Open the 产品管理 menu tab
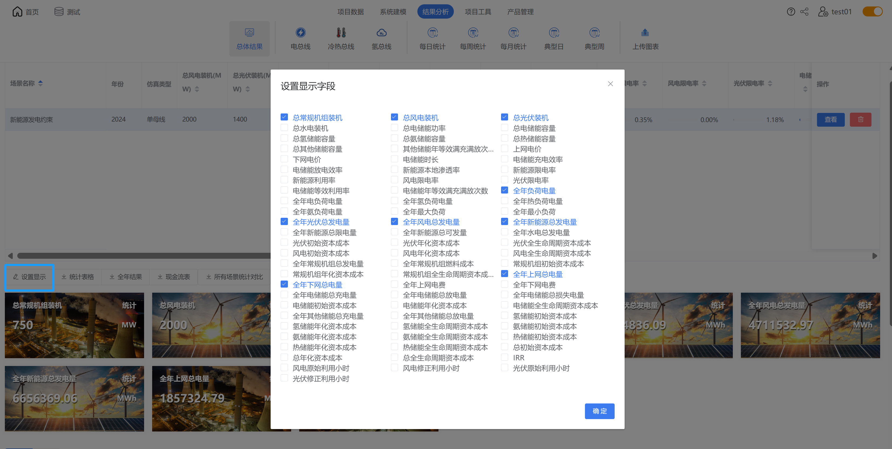892x449 pixels. click(x=520, y=12)
